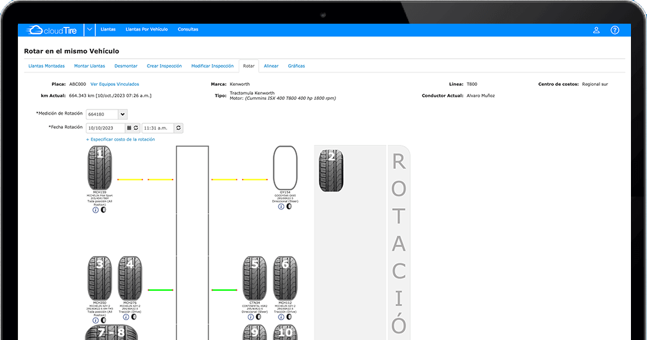Image resolution: width=647 pixels, height=340 pixels.
Task: Show info for tire MCH350
Action: coord(96,320)
